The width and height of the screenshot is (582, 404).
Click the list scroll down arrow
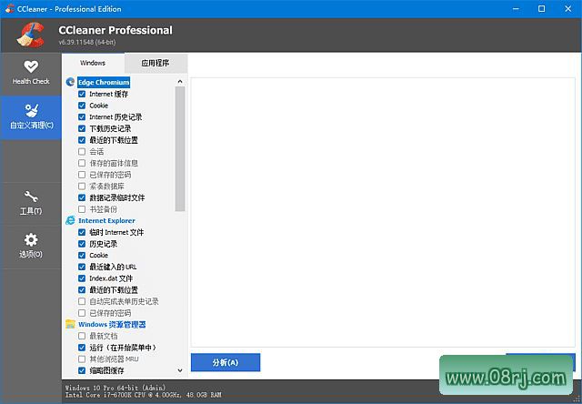pyautogui.click(x=180, y=370)
